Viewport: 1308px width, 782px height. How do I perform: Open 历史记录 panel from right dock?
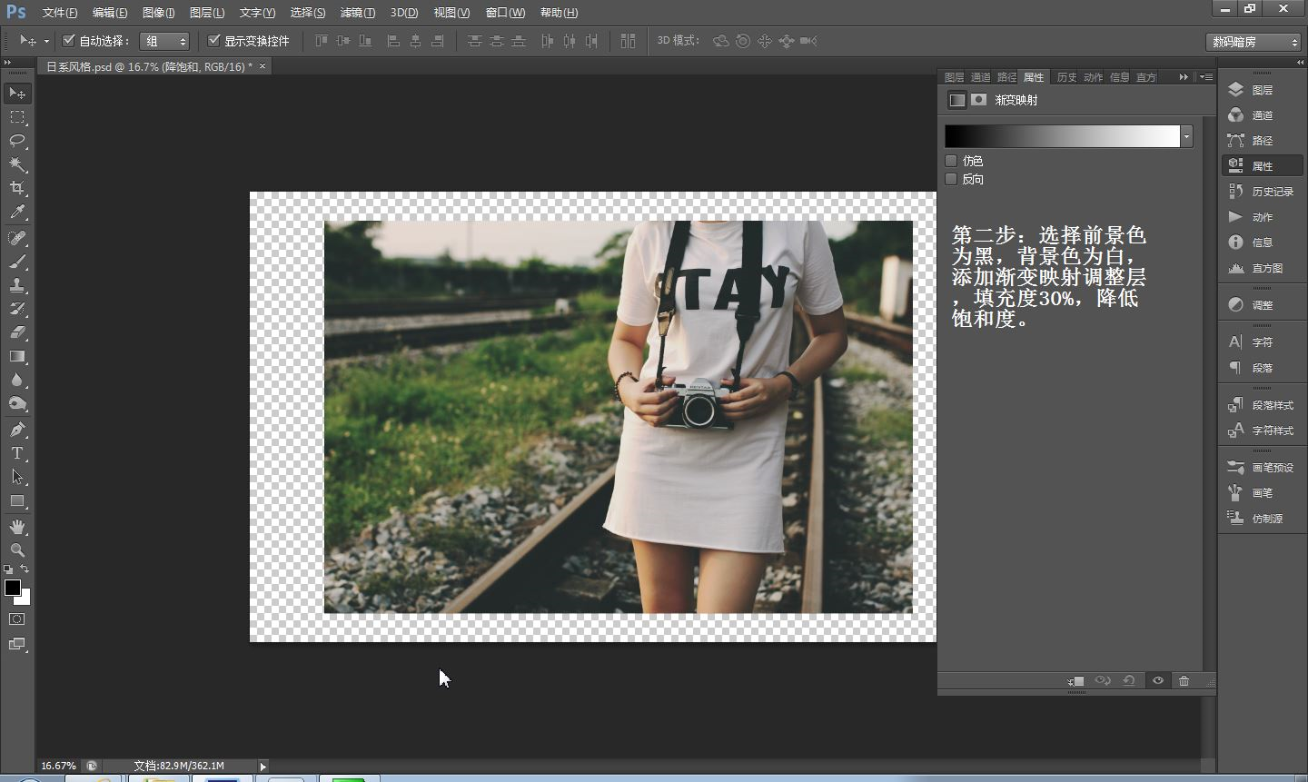pyautogui.click(x=1262, y=192)
